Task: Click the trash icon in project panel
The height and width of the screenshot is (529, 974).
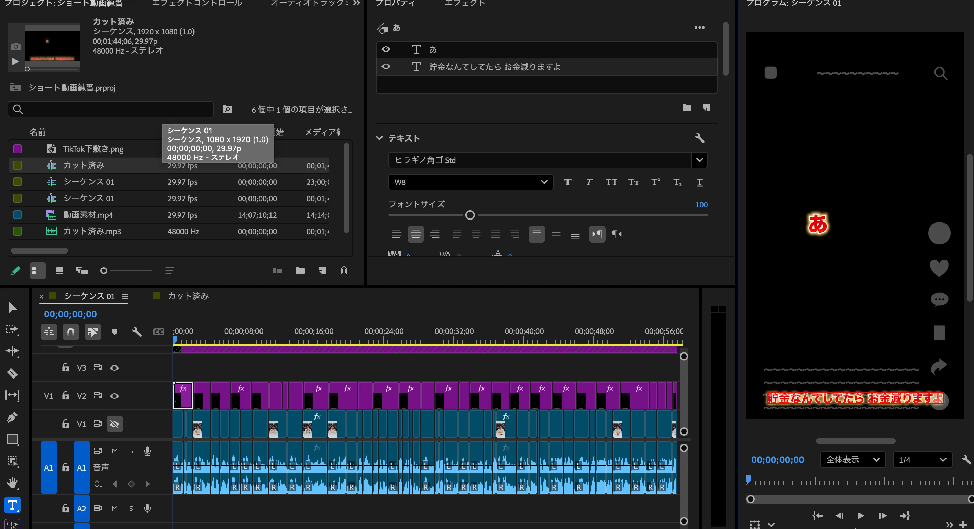Action: point(344,271)
